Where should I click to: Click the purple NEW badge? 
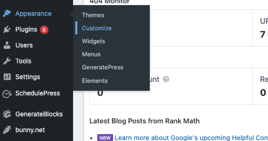tap(105, 138)
